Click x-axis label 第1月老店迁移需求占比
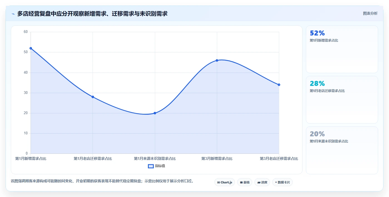This screenshot has width=389, height=197. [x=93, y=159]
